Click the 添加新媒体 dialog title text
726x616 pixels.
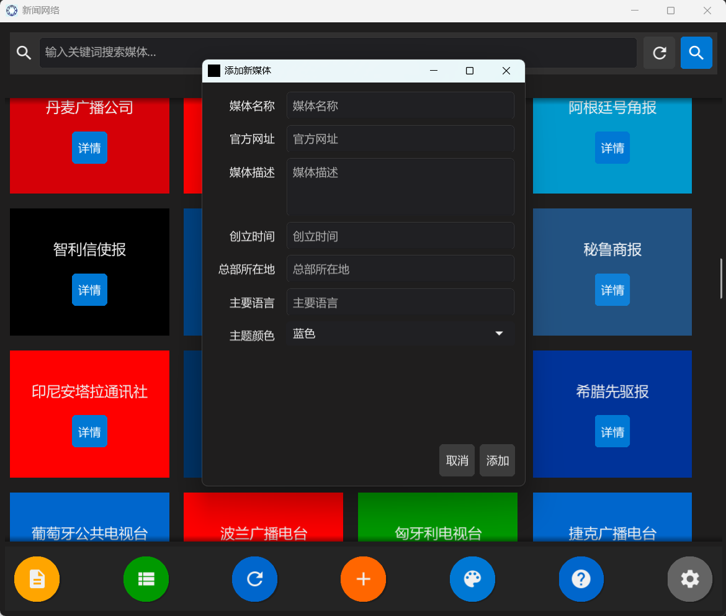click(x=248, y=71)
